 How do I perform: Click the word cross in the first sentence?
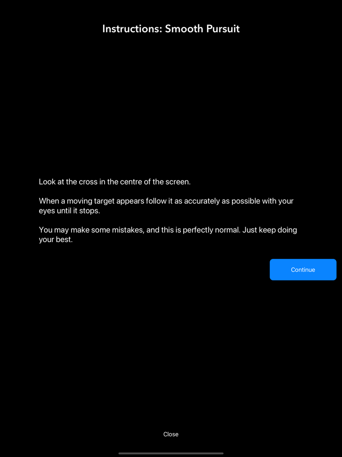click(87, 182)
